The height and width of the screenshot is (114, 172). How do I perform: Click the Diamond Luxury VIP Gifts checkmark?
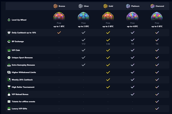(x=157, y=109)
